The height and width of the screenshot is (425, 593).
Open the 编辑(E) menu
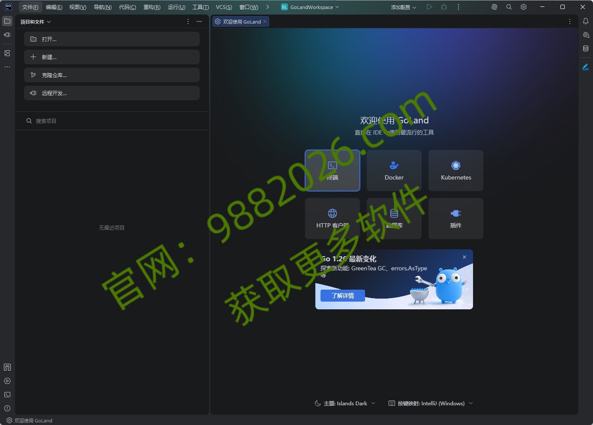pyautogui.click(x=54, y=7)
